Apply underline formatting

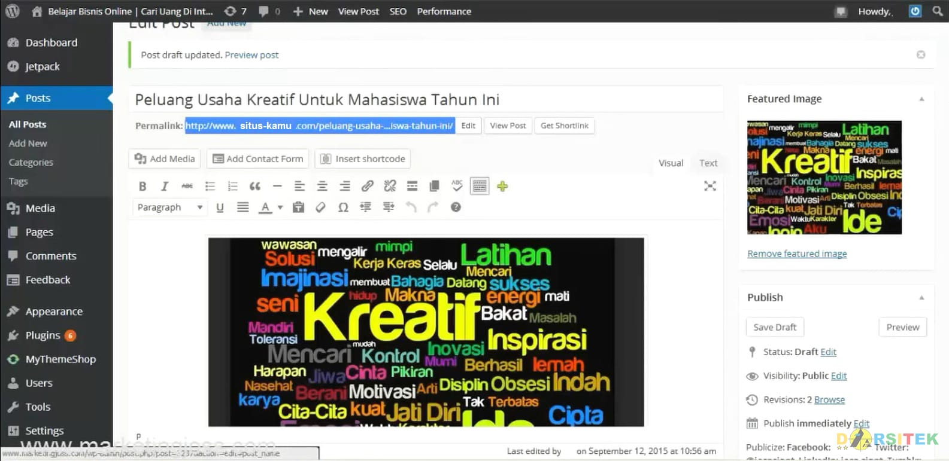tap(220, 207)
